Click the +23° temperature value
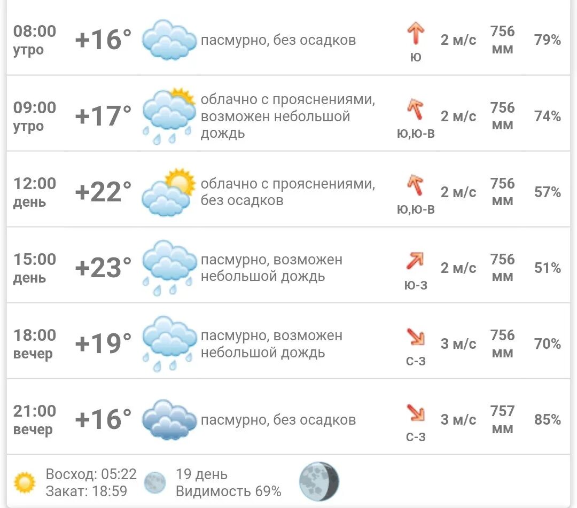The image size is (577, 508). click(x=104, y=268)
